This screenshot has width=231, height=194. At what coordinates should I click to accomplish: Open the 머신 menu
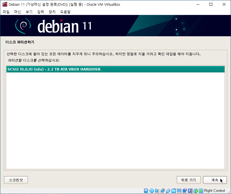point(18,12)
